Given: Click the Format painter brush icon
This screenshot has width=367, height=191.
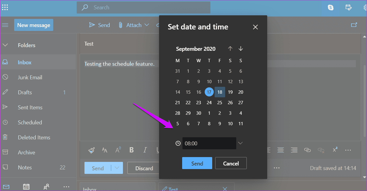Looking at the screenshot, I should (x=92, y=150).
